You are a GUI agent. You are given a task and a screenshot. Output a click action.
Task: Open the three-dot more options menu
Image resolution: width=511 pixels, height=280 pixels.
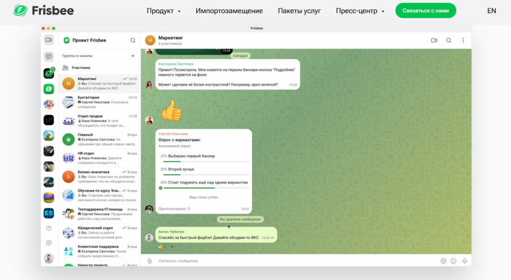[x=463, y=40]
